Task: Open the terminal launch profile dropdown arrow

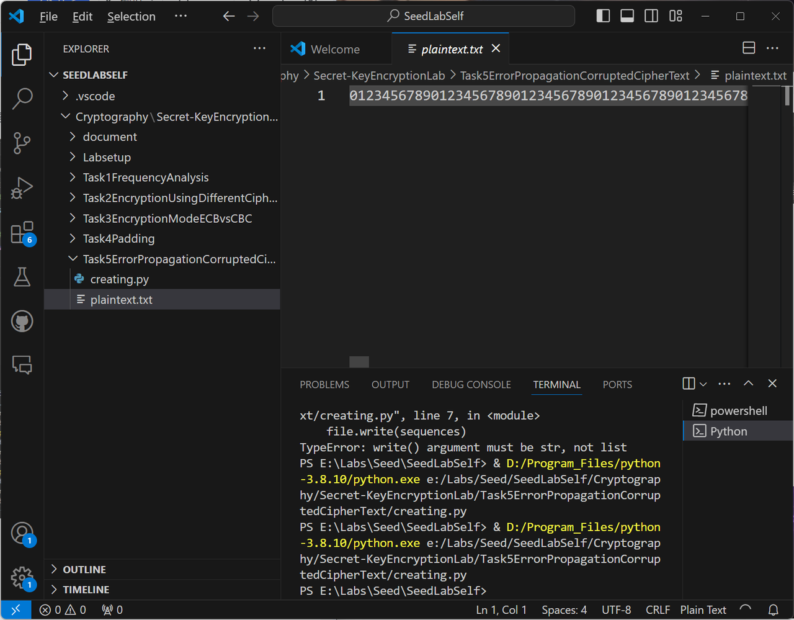Action: click(x=703, y=384)
